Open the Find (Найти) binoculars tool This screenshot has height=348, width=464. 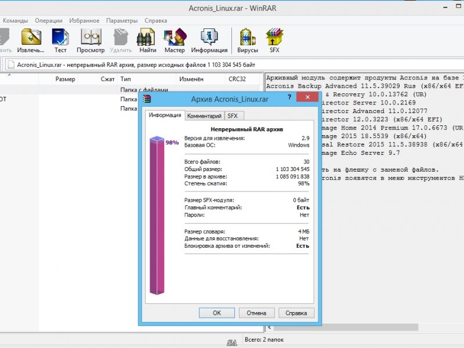point(147,41)
